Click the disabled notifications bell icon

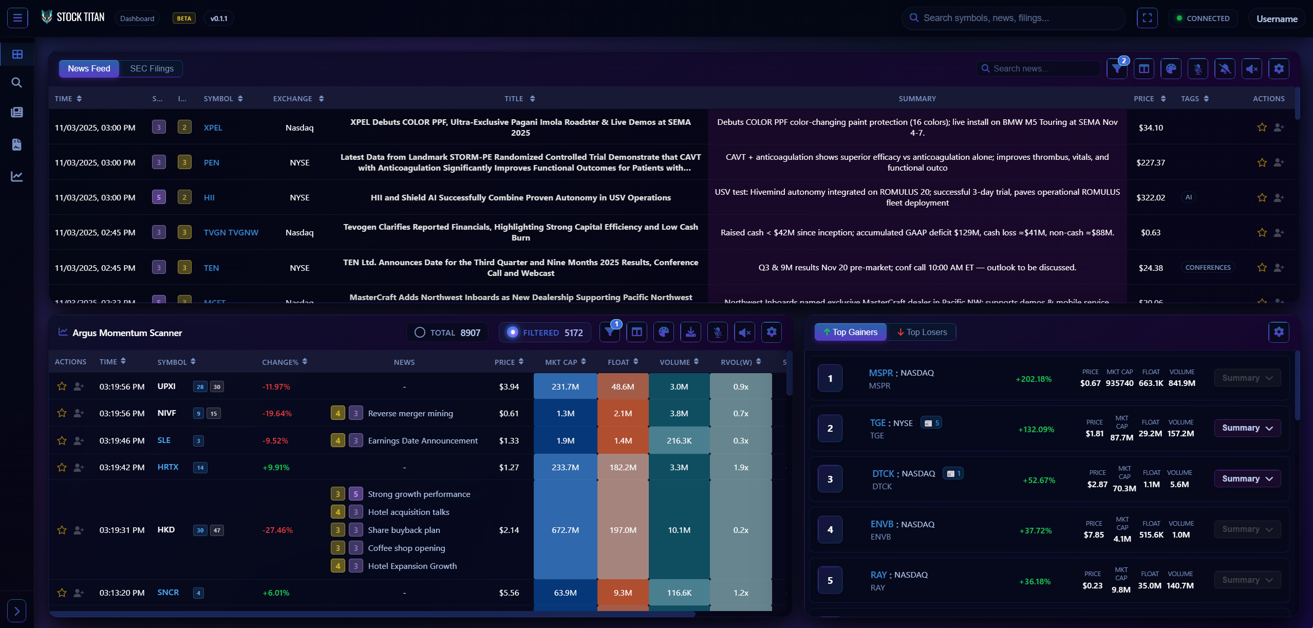(x=1225, y=68)
